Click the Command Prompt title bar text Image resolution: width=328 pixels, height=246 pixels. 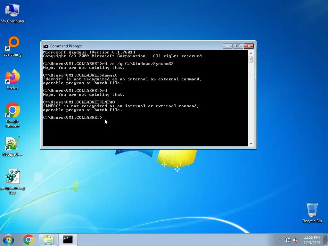tap(66, 46)
